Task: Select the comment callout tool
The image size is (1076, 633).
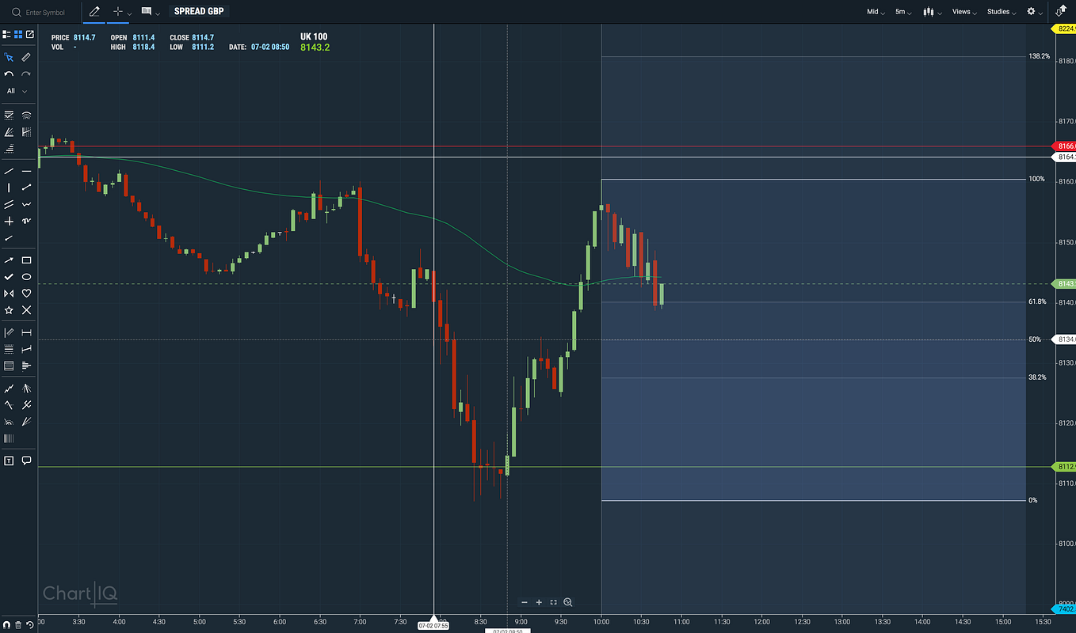Action: pos(26,460)
